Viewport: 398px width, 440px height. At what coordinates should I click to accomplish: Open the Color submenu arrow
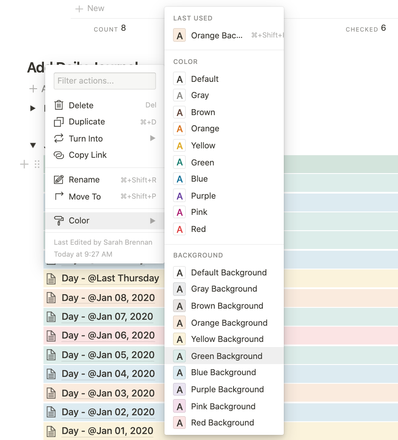[153, 221]
